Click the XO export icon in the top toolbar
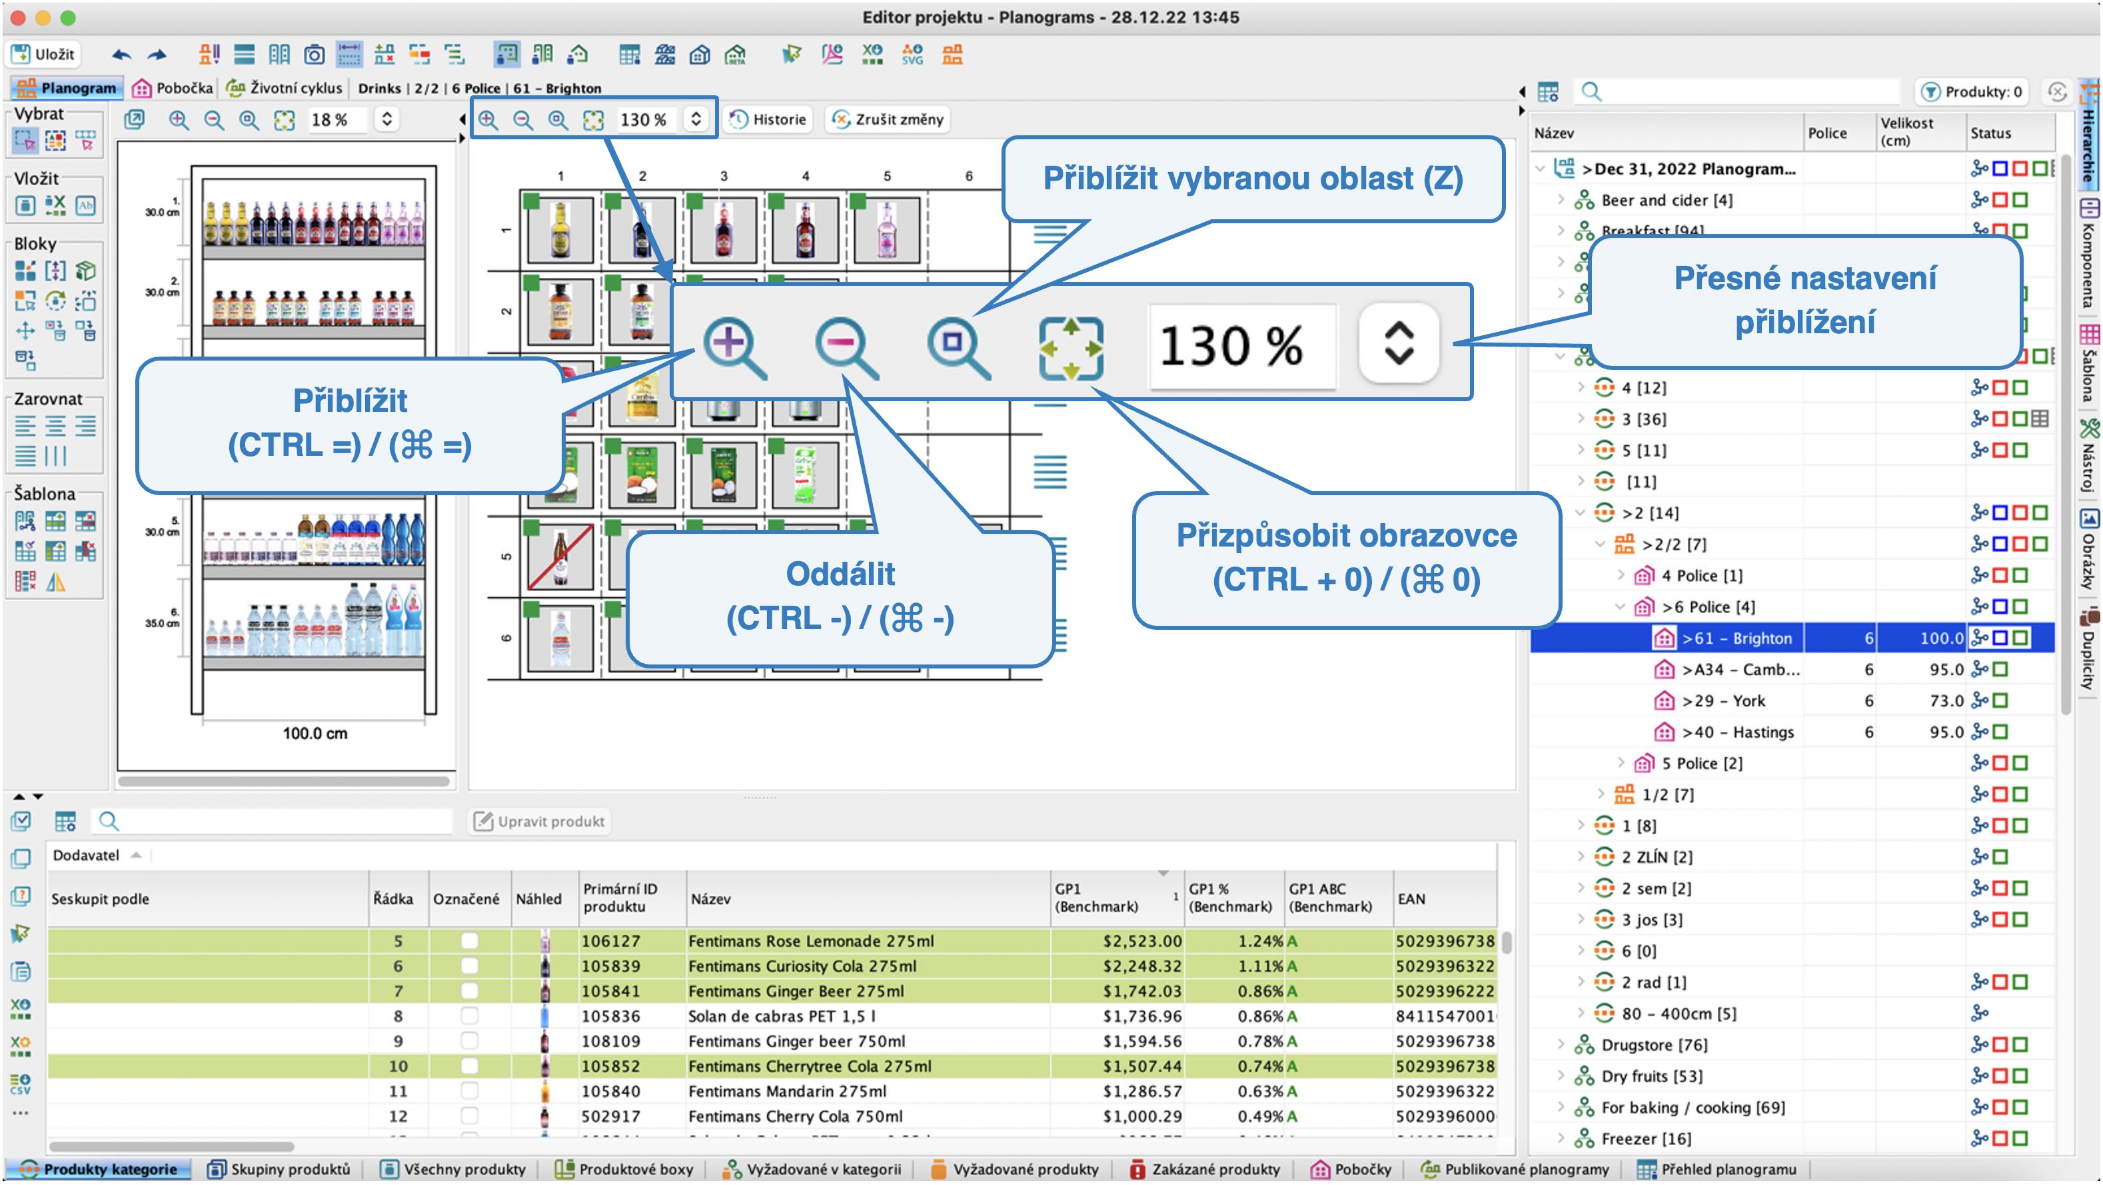The image size is (2103, 1185). coord(873,55)
